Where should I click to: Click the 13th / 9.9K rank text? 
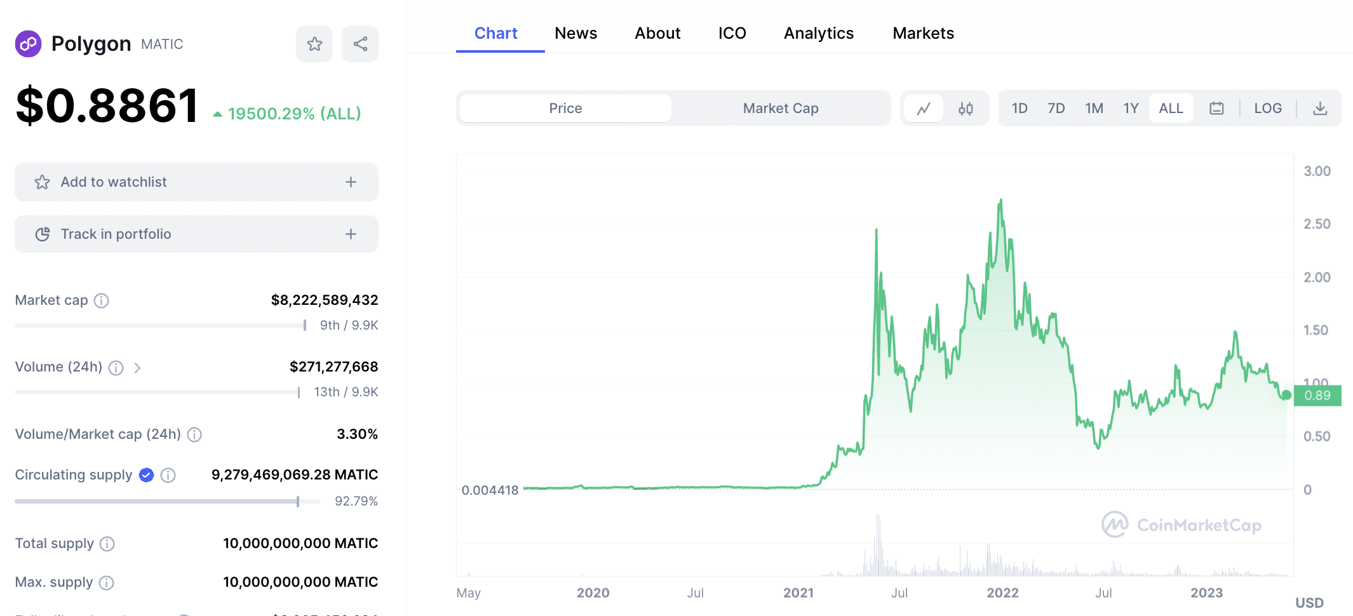coord(346,392)
